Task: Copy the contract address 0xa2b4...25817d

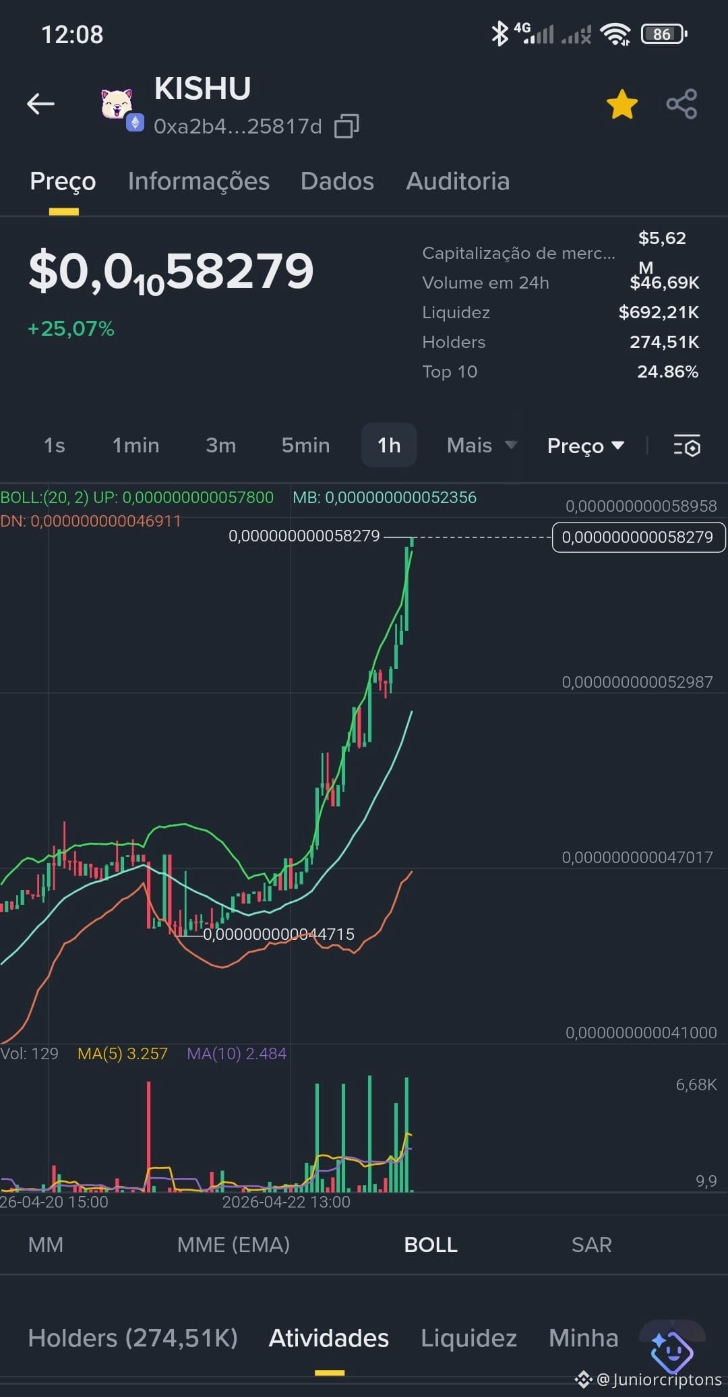Action: click(346, 126)
